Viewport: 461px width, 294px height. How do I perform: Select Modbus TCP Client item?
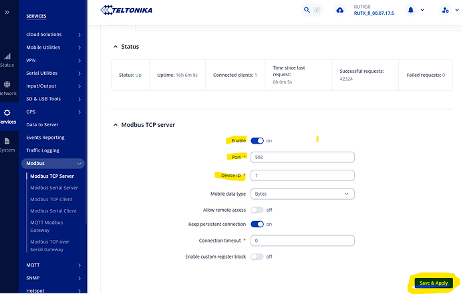[x=51, y=199]
